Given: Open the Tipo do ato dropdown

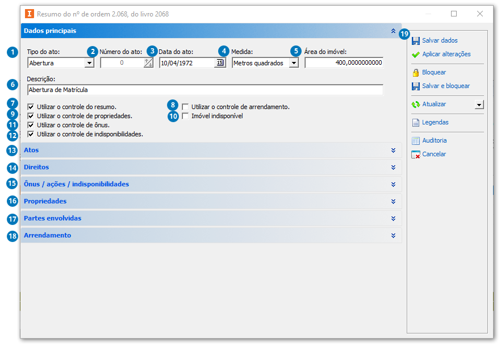Looking at the screenshot, I should point(89,63).
